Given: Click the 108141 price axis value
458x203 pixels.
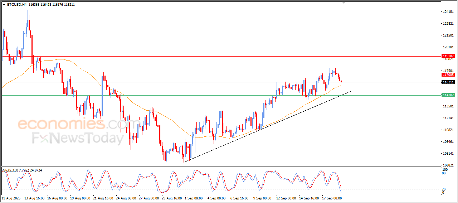Looking at the screenshot, I should pos(448,154).
